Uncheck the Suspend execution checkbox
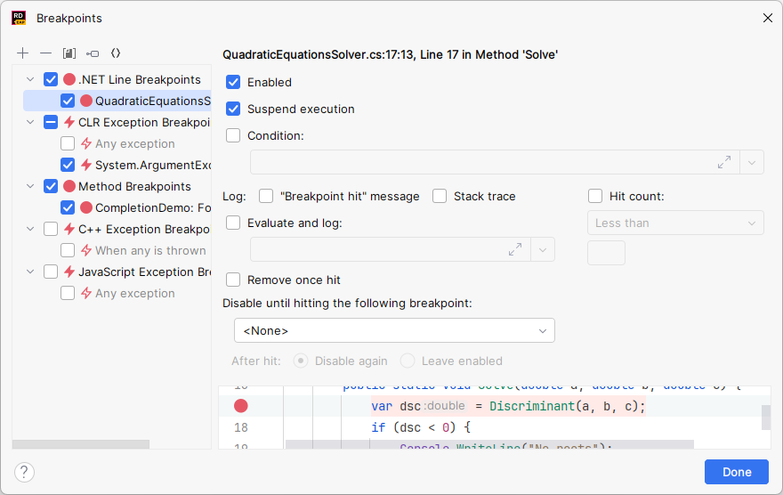The width and height of the screenshot is (783, 495). tap(233, 109)
